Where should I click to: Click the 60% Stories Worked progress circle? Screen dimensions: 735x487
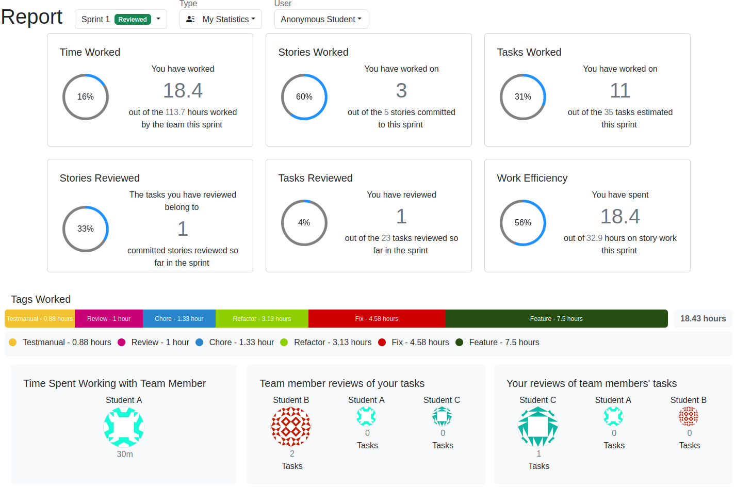pos(304,97)
